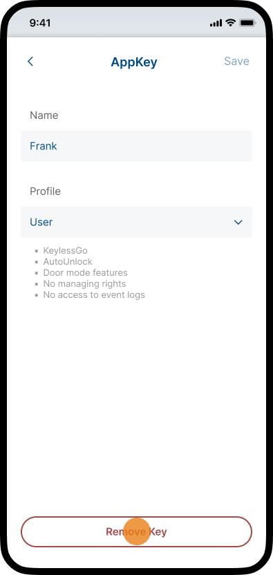Tap the KeylessGo feature line
This screenshot has width=273, height=575.
click(x=66, y=251)
